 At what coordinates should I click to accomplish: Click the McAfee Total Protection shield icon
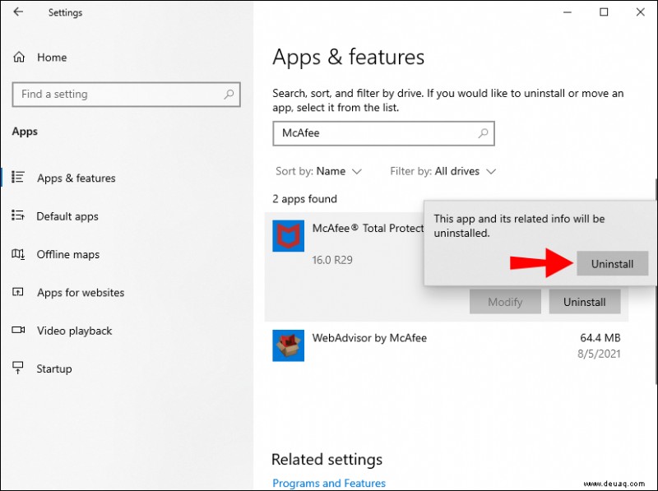(289, 236)
